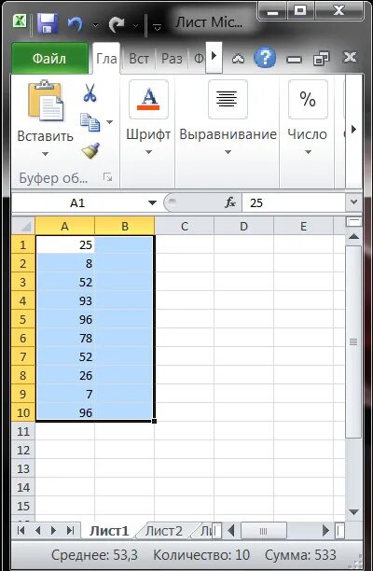This screenshot has width=373, height=571.
Task: Open the undo history dropdown arrow
Action: tap(95, 25)
